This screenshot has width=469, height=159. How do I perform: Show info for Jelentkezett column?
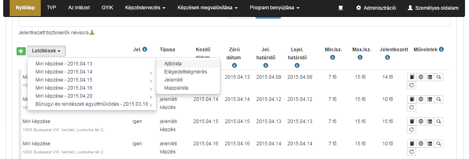click(x=387, y=57)
